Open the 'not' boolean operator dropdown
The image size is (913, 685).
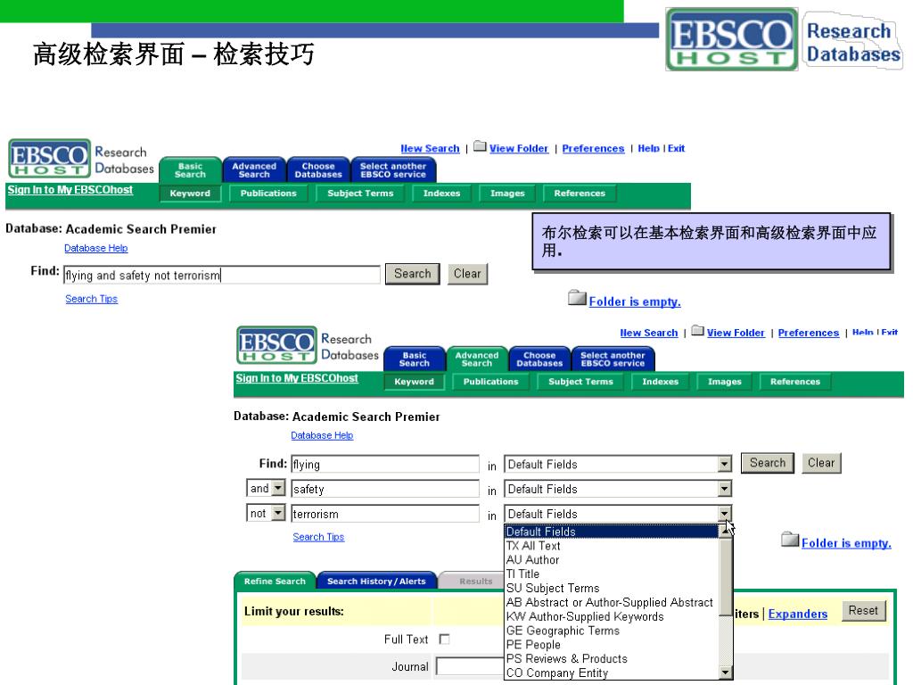click(x=278, y=513)
